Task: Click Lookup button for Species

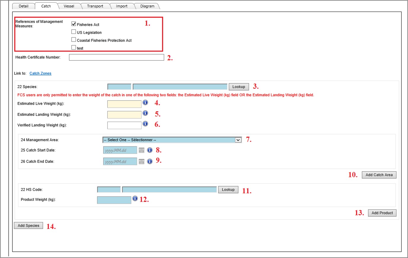Action: pos(239,87)
